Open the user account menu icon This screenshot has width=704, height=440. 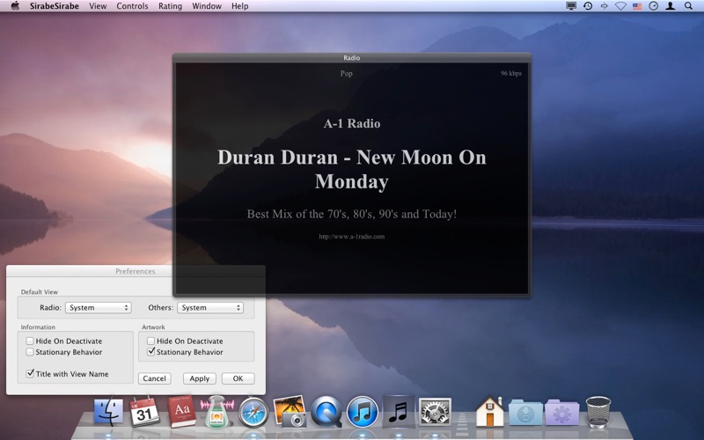coord(671,6)
